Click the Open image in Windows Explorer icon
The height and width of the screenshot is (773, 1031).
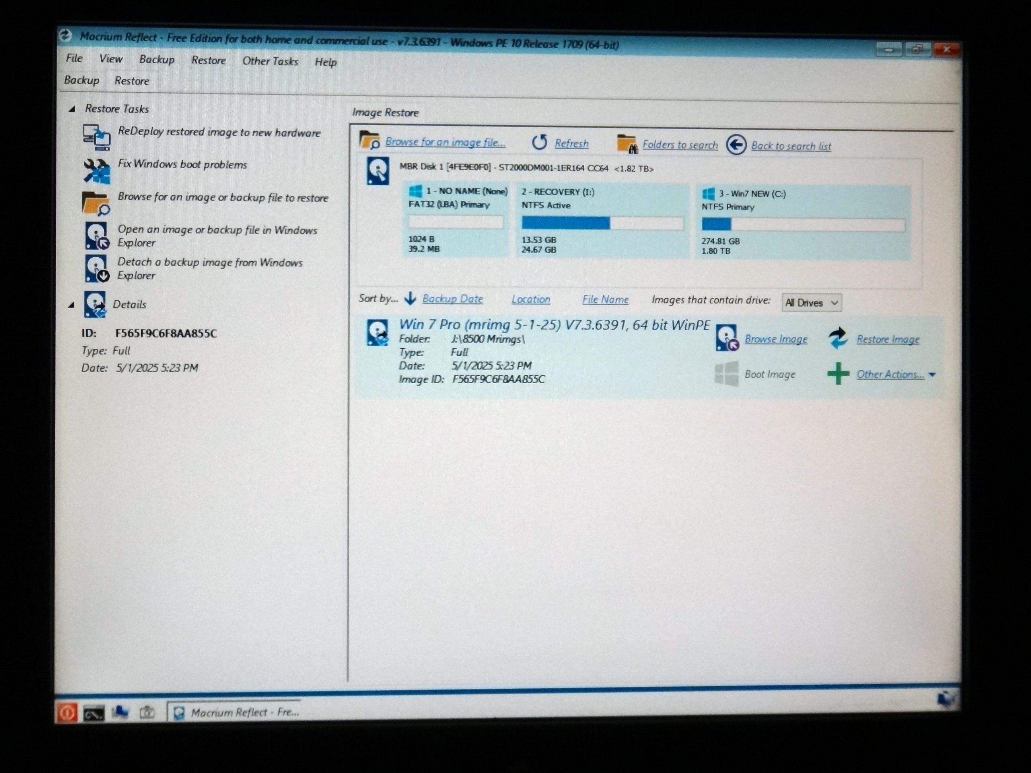click(x=97, y=236)
